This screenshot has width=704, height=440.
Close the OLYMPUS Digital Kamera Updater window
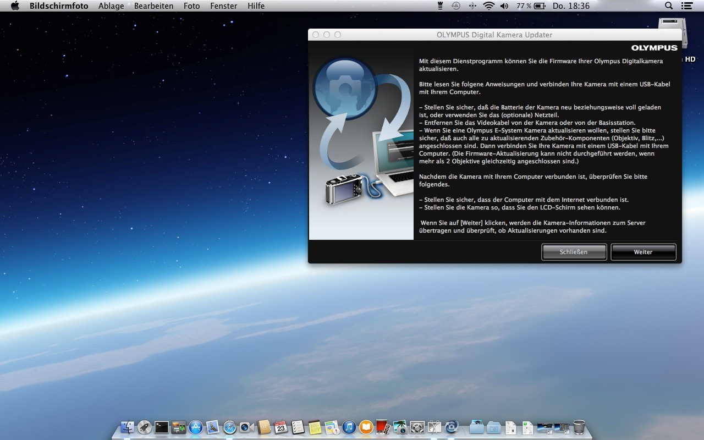316,35
